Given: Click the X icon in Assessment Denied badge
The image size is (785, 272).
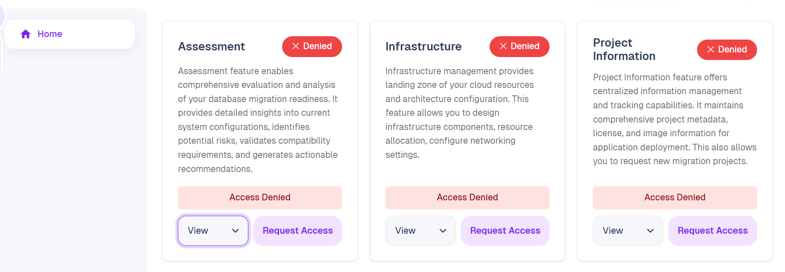Looking at the screenshot, I should click(x=296, y=46).
